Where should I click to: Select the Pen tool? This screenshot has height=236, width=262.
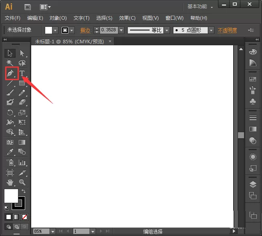click(x=10, y=73)
